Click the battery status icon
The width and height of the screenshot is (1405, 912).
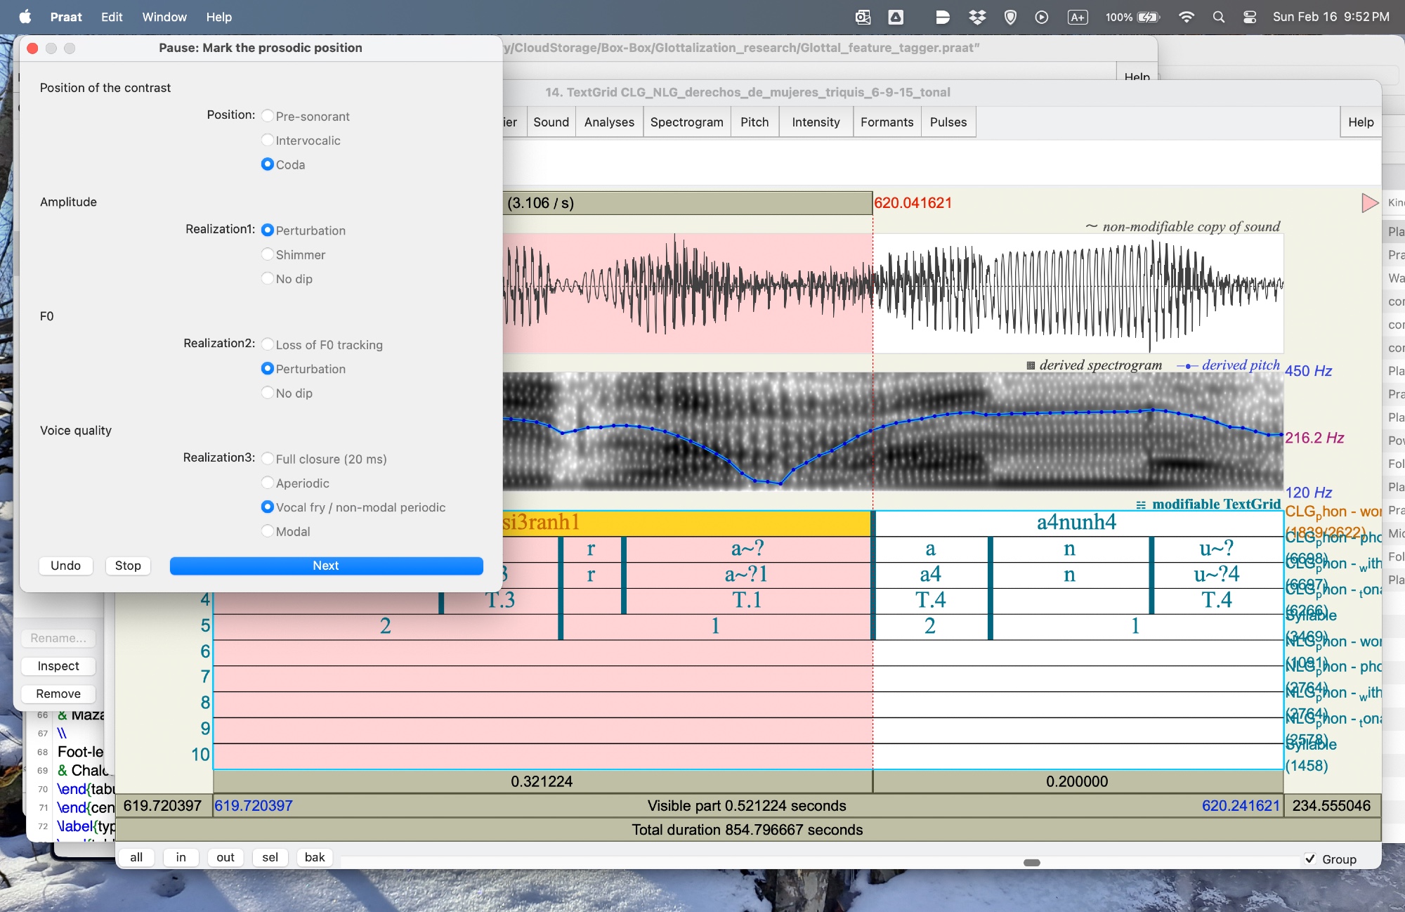[x=1149, y=17]
